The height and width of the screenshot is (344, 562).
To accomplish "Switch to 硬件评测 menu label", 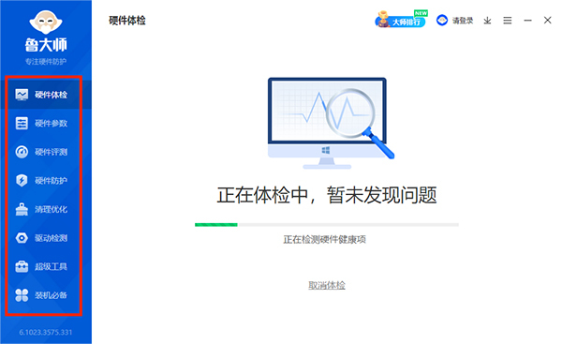I will (51, 152).
